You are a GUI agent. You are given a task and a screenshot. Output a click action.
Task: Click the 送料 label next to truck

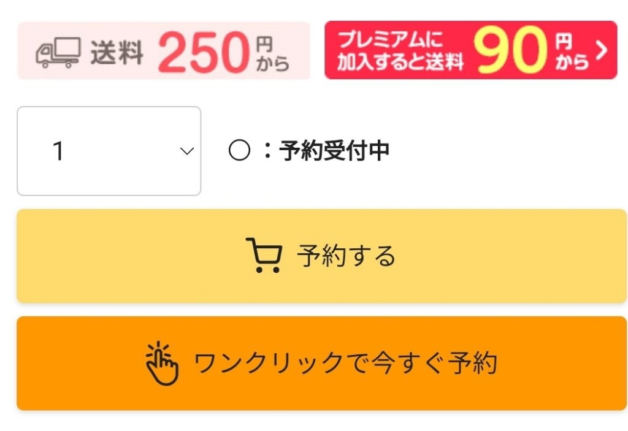click(117, 53)
